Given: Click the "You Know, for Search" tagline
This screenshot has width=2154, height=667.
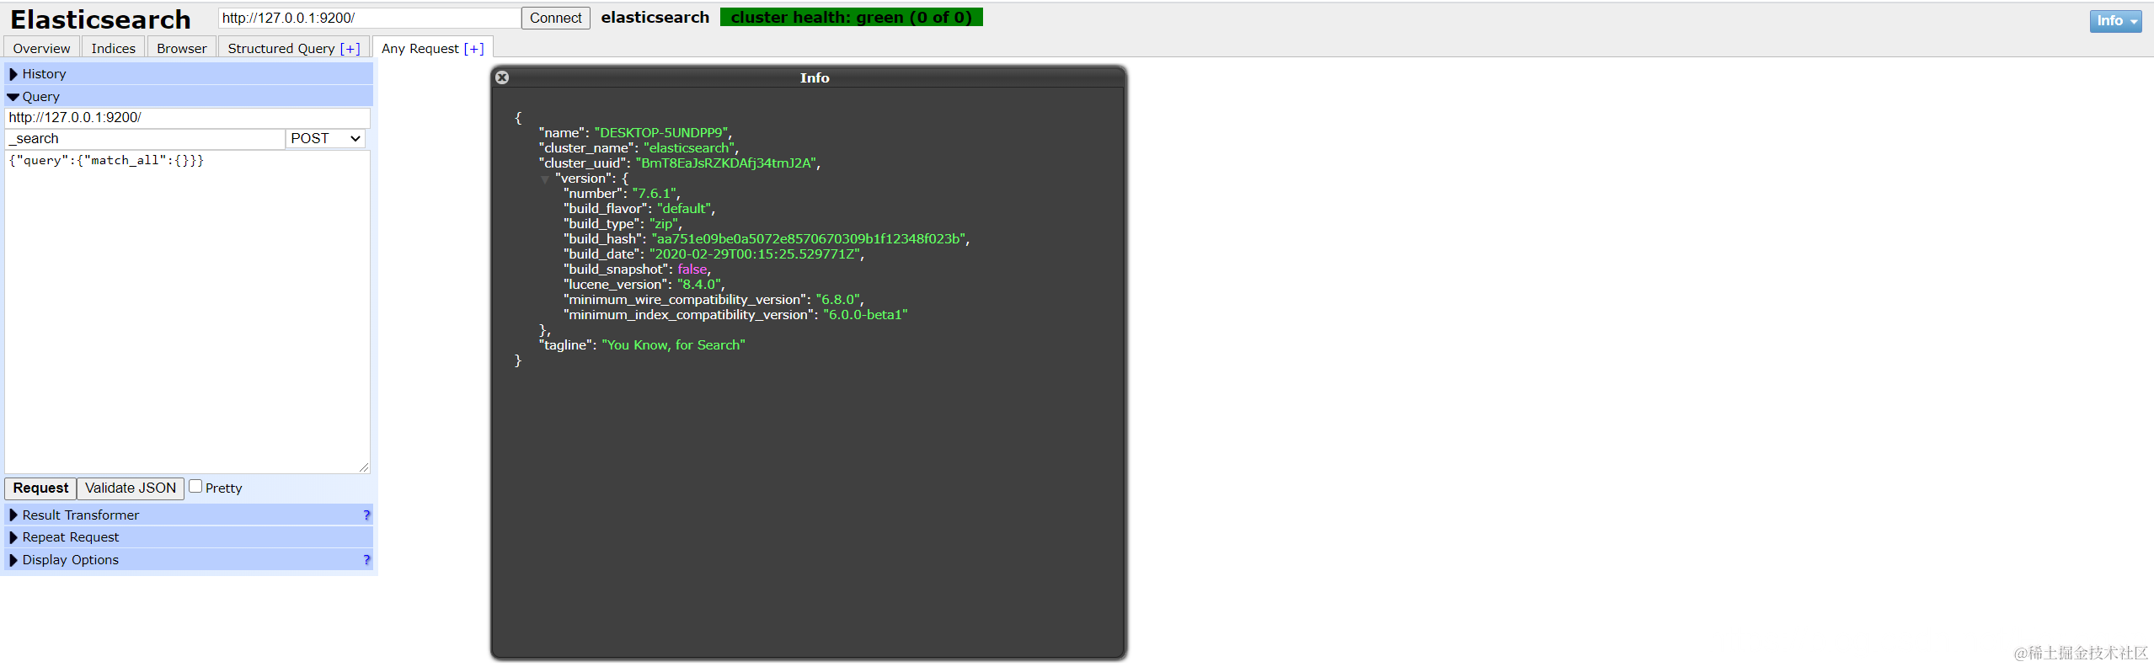Looking at the screenshot, I should [x=673, y=345].
